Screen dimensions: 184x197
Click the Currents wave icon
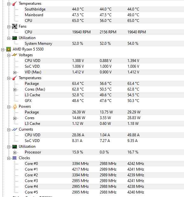click(15, 129)
